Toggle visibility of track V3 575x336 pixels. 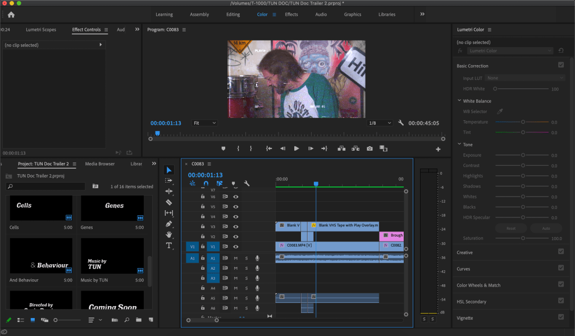236,226
